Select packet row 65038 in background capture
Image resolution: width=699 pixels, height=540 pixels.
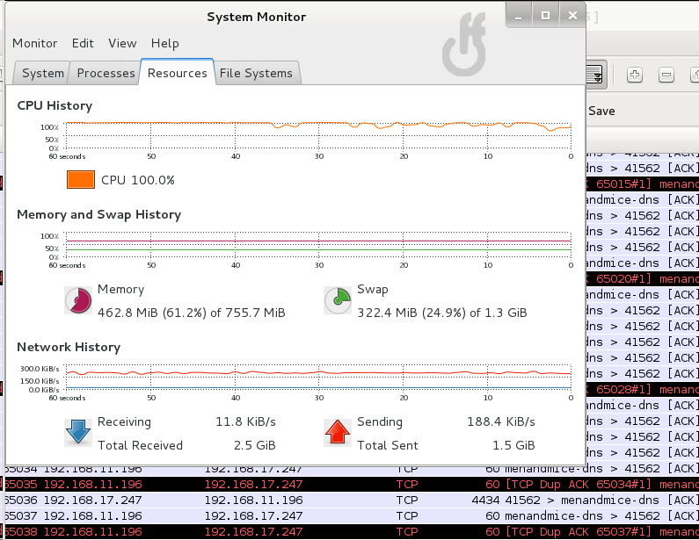point(352,531)
